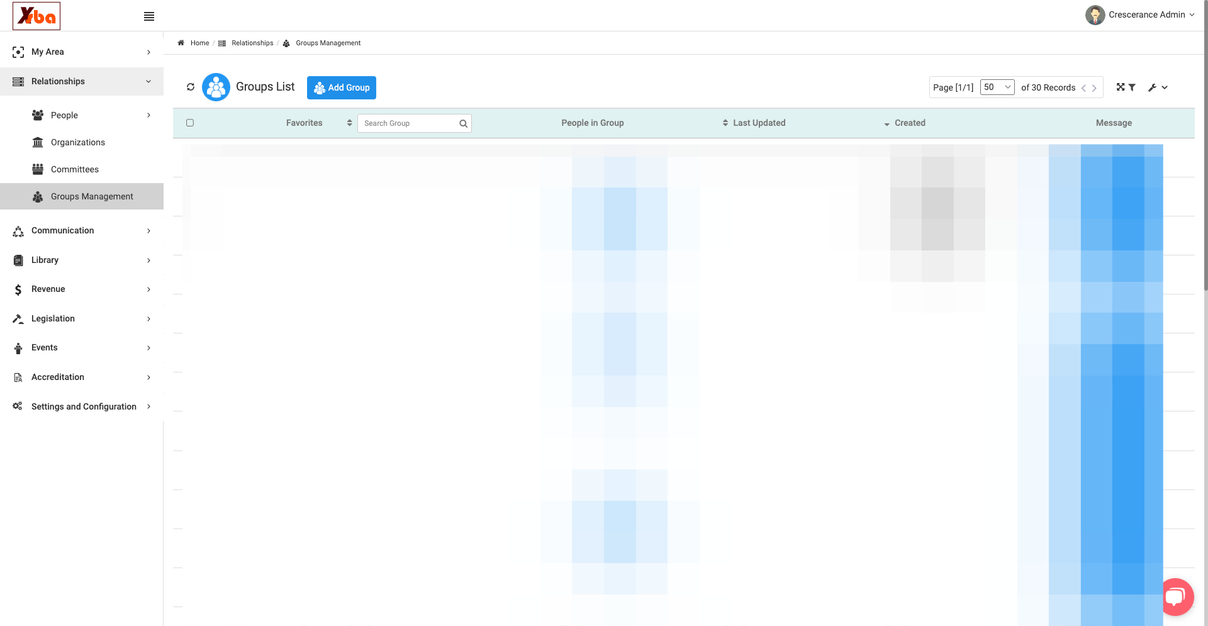Viewport: 1208px width, 626px height.
Task: Open Organizations in the sidebar
Action: pyautogui.click(x=82, y=142)
